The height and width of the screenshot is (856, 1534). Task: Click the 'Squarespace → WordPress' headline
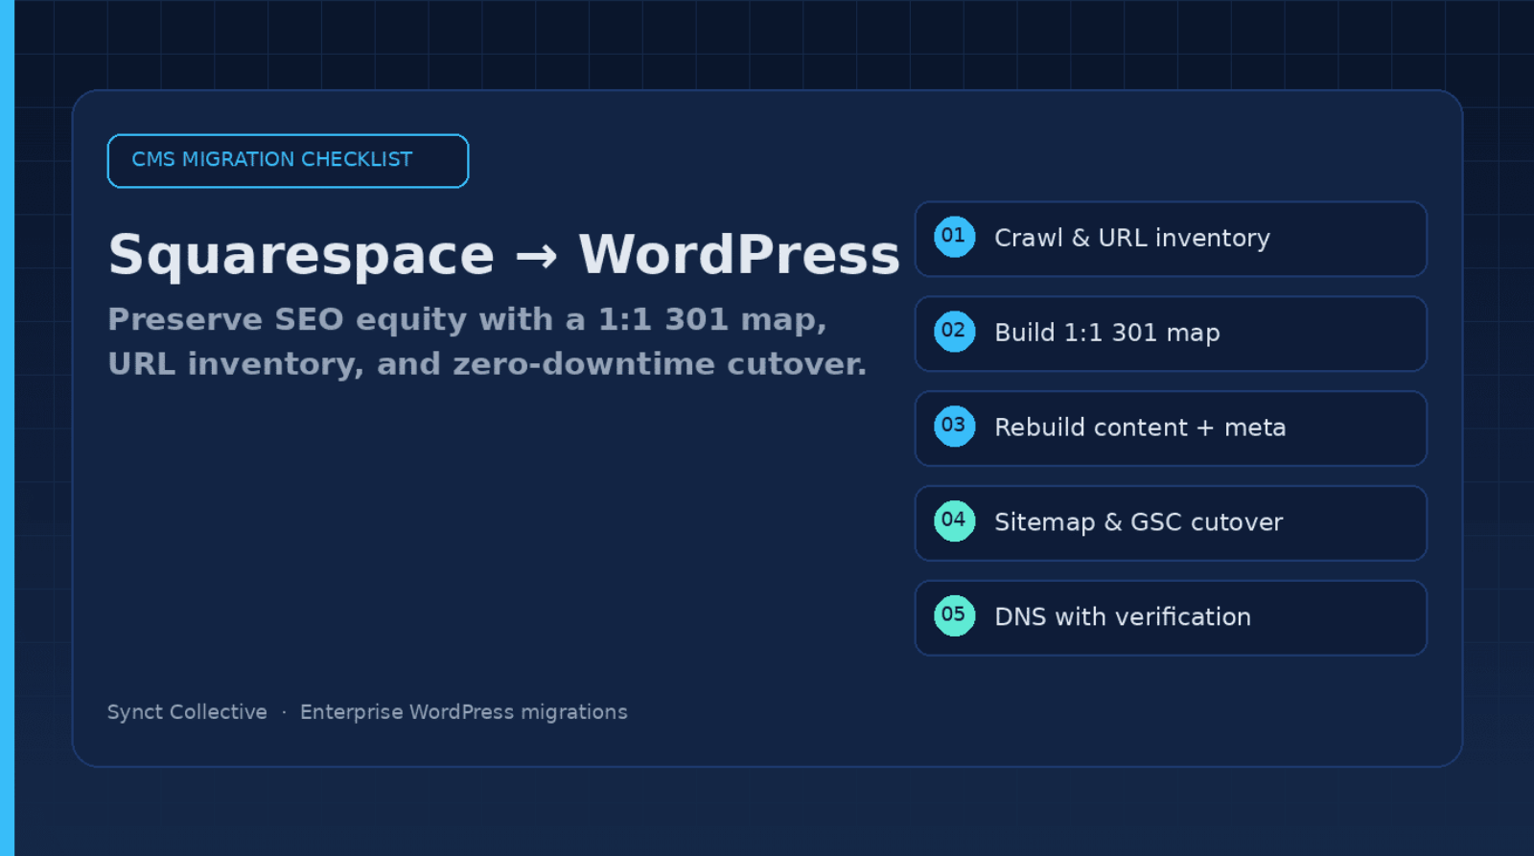tap(504, 256)
